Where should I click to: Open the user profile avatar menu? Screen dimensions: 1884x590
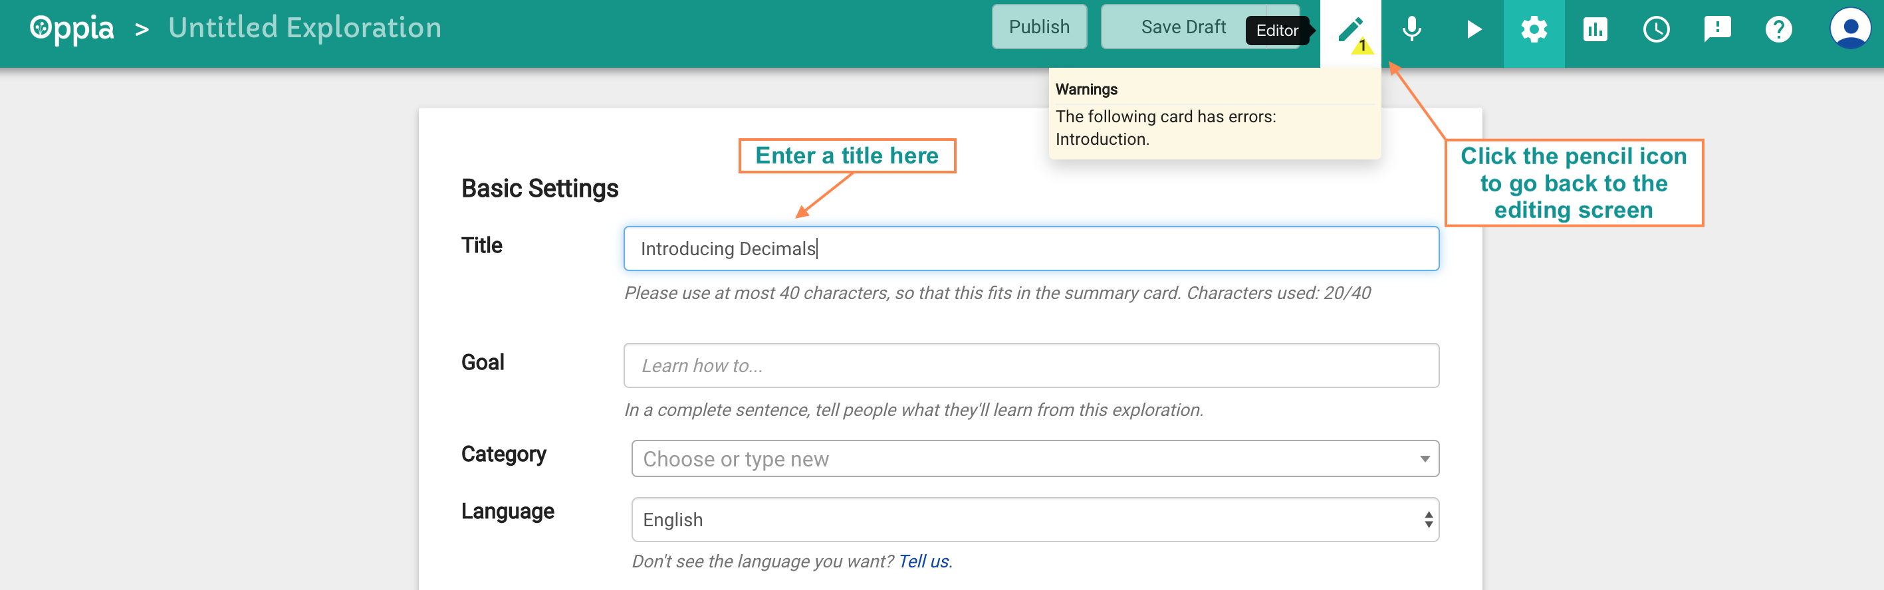(1849, 29)
